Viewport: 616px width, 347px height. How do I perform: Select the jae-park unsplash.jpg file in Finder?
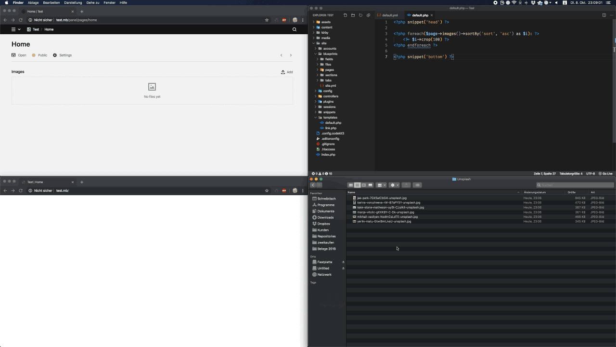[382, 198]
